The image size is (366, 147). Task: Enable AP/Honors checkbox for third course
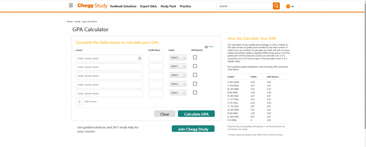[195, 75]
